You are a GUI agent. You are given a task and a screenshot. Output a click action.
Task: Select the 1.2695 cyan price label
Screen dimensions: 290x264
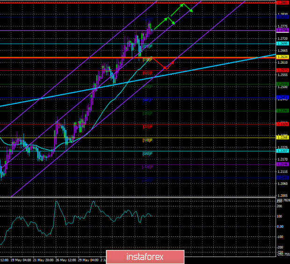[282, 44]
